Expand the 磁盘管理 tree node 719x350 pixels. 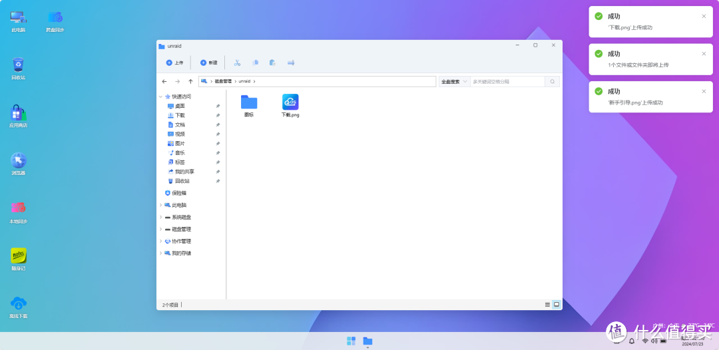pos(160,229)
